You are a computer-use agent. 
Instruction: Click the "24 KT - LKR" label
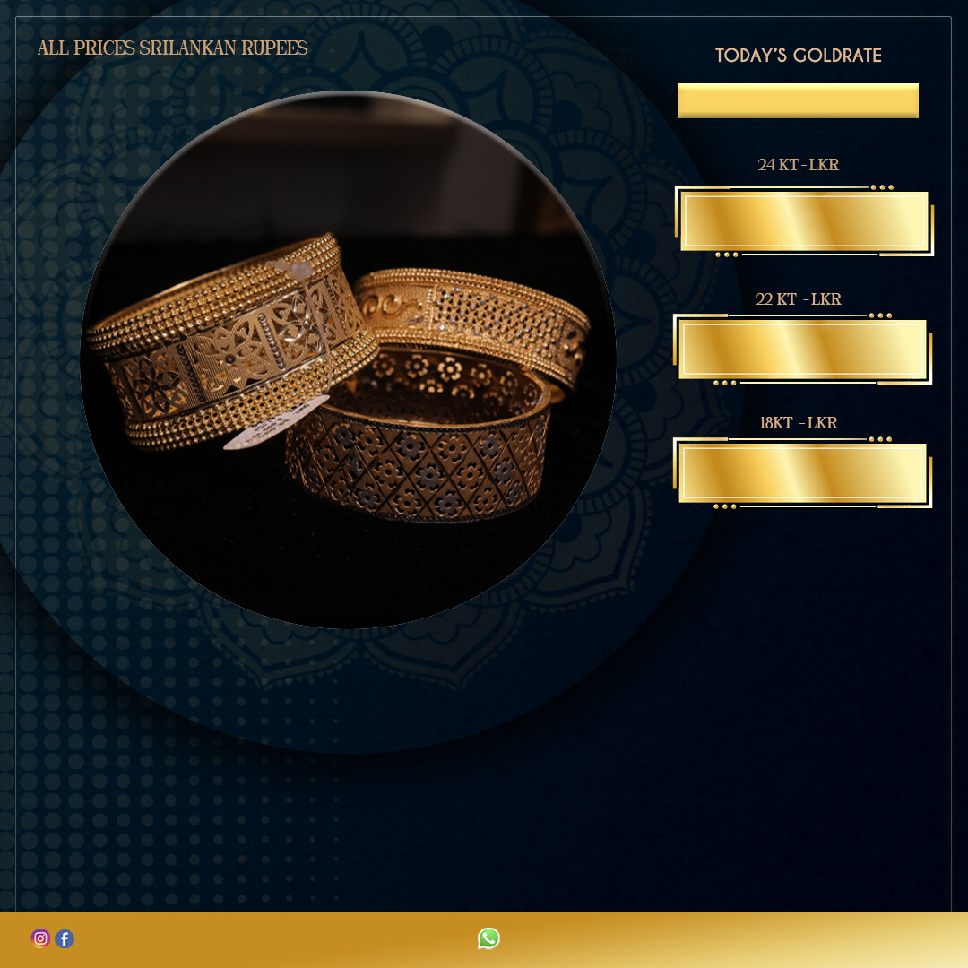(799, 164)
